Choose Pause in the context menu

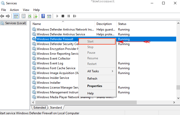click(x=97, y=53)
